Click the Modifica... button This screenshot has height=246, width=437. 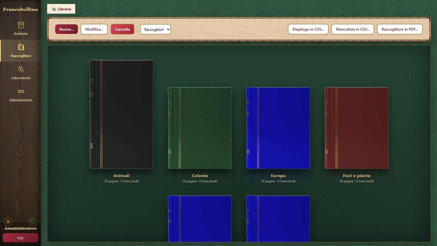(94, 29)
